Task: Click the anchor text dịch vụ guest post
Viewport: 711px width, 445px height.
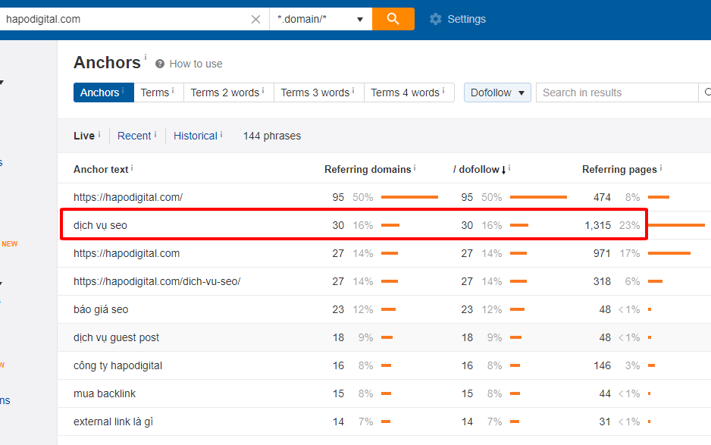Action: point(116,337)
